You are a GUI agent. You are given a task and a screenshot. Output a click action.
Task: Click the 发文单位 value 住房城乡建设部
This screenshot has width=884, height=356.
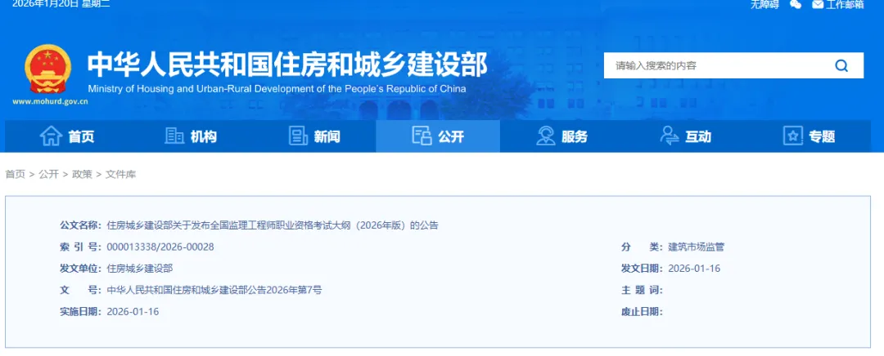[140, 269]
